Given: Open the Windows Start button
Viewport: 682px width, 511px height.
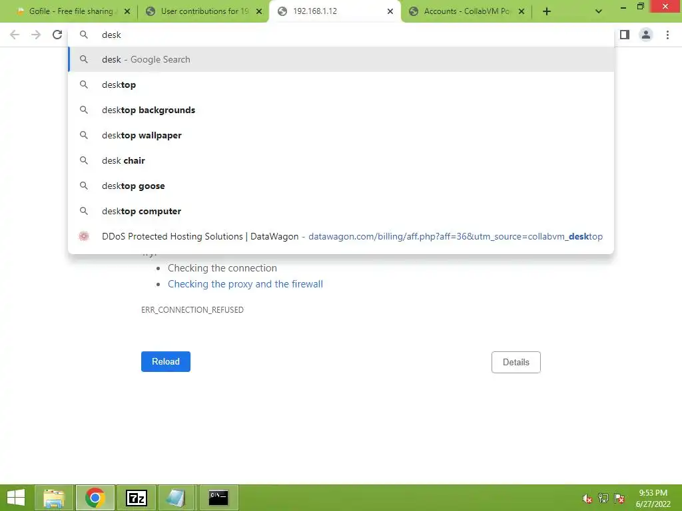Looking at the screenshot, I should [16, 498].
